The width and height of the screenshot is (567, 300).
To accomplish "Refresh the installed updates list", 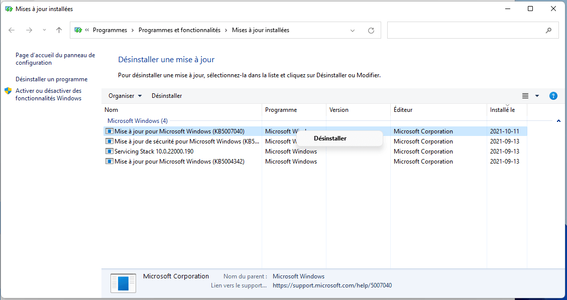I will pyautogui.click(x=371, y=31).
